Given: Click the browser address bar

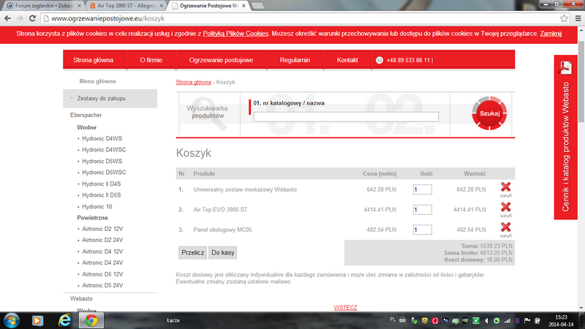Looking at the screenshot, I should (298, 18).
